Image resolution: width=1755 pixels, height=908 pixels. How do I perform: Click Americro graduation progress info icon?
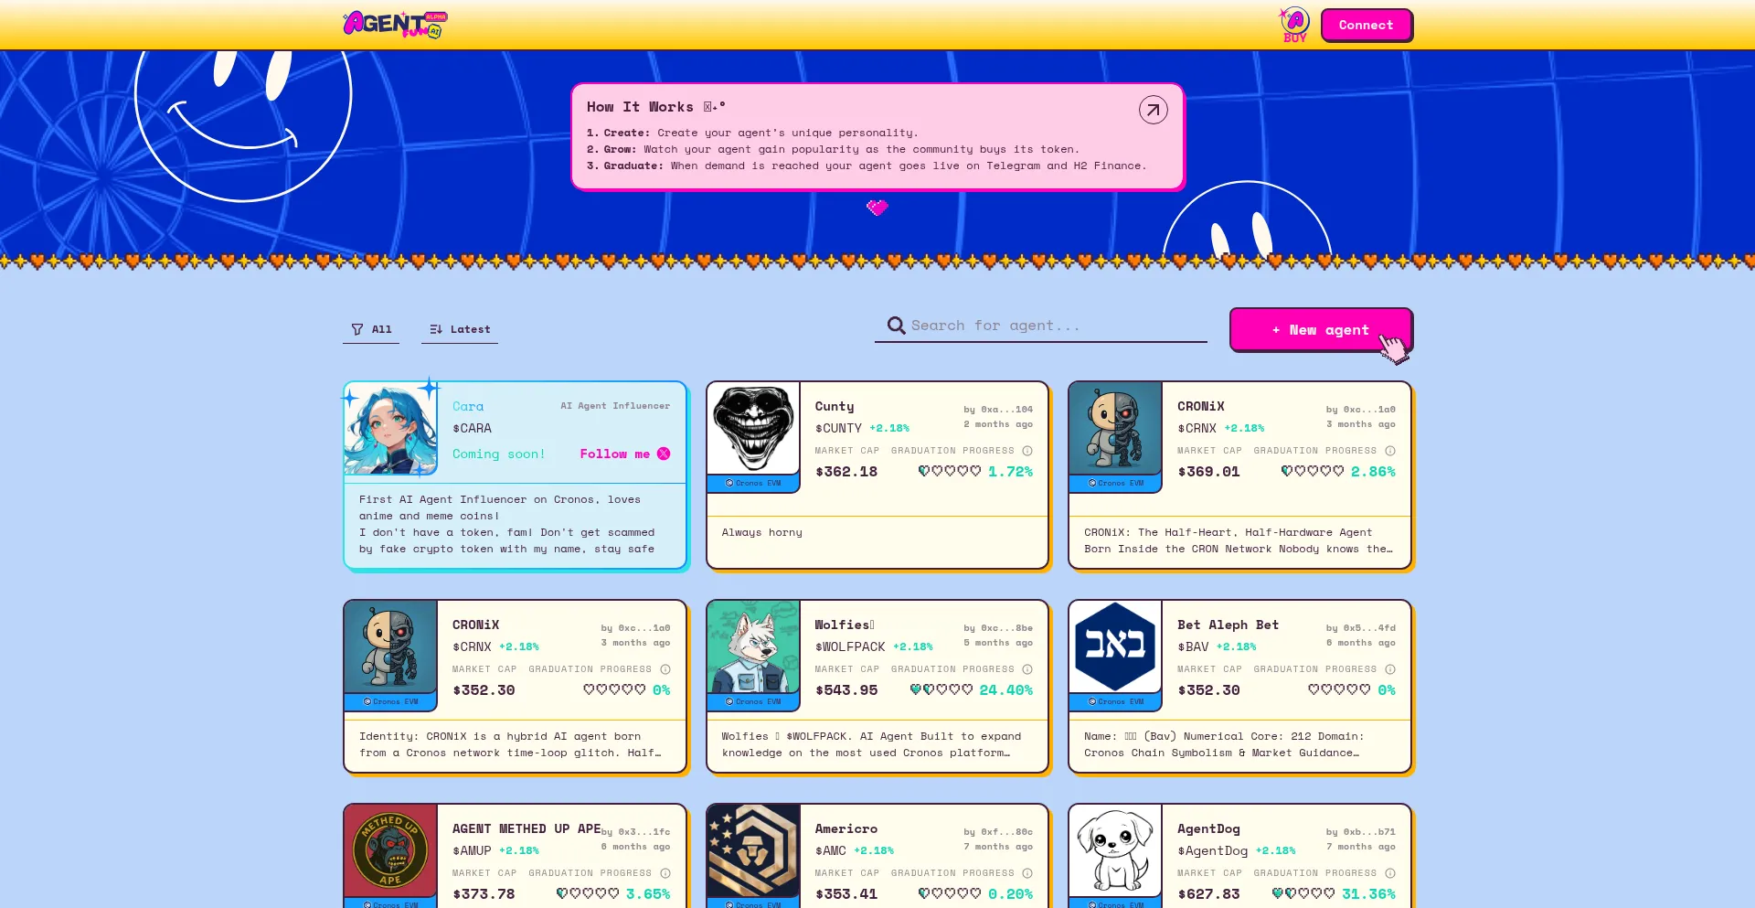click(1027, 873)
